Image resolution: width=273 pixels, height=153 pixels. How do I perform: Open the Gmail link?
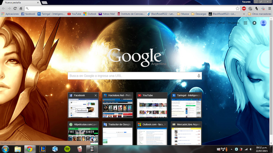[x=222, y=23]
